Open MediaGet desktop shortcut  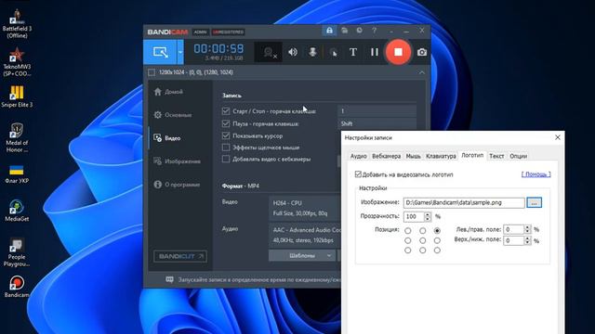click(x=17, y=211)
